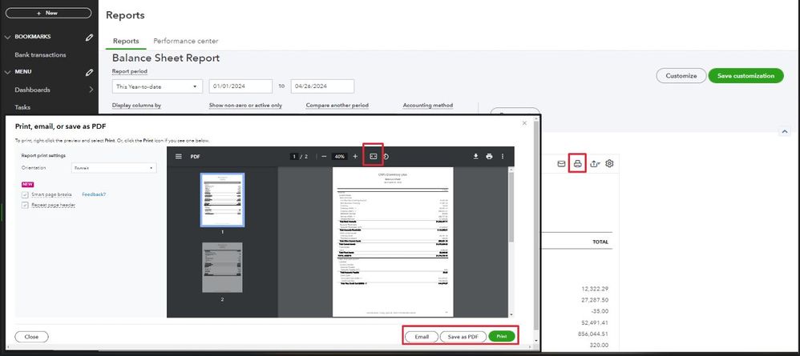Click the end date field 04/26/2024
This screenshot has width=800, height=356.
point(322,86)
